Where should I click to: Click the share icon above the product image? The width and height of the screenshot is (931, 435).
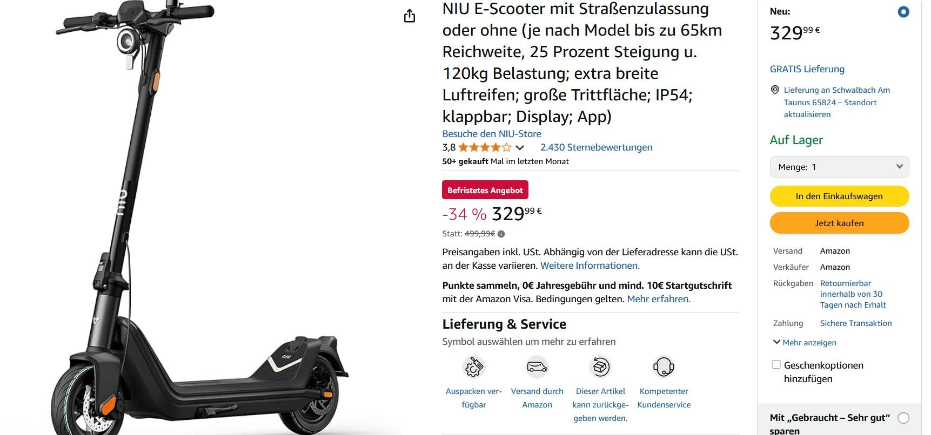point(410,16)
